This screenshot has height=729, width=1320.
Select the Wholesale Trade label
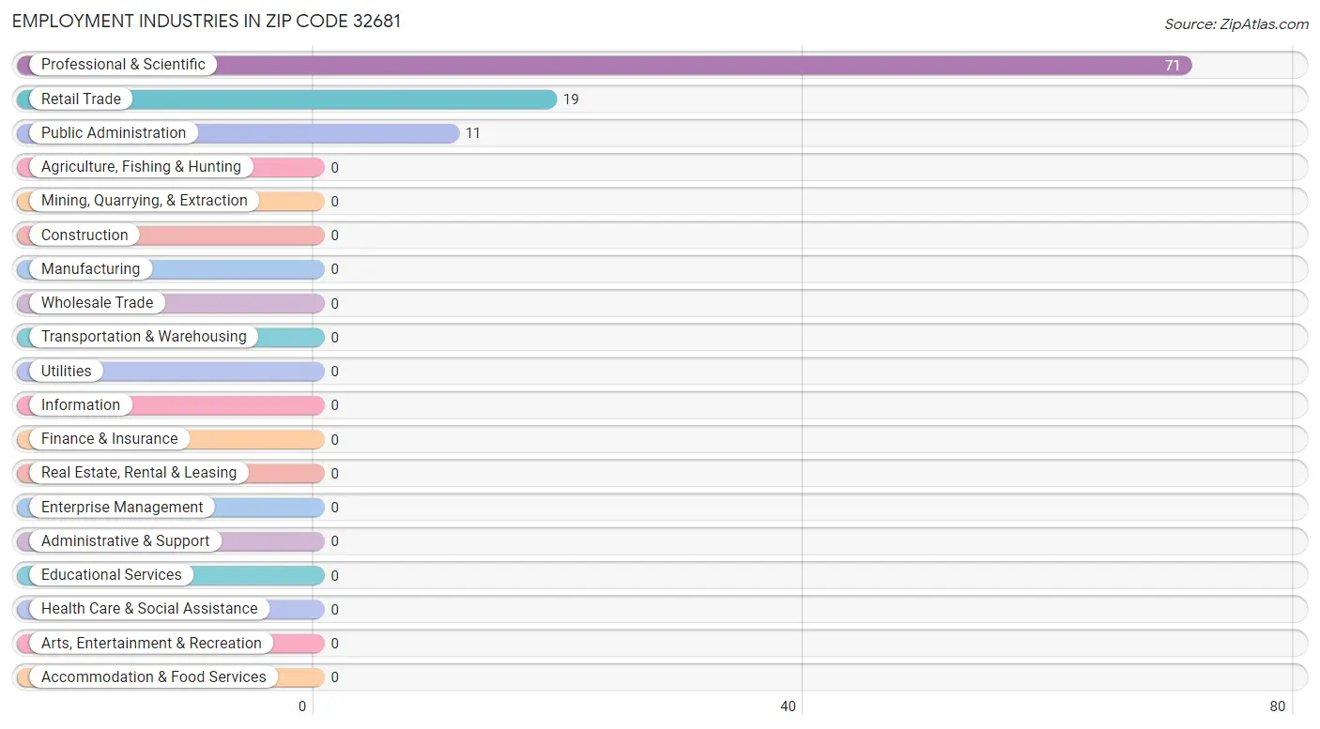pyautogui.click(x=97, y=303)
